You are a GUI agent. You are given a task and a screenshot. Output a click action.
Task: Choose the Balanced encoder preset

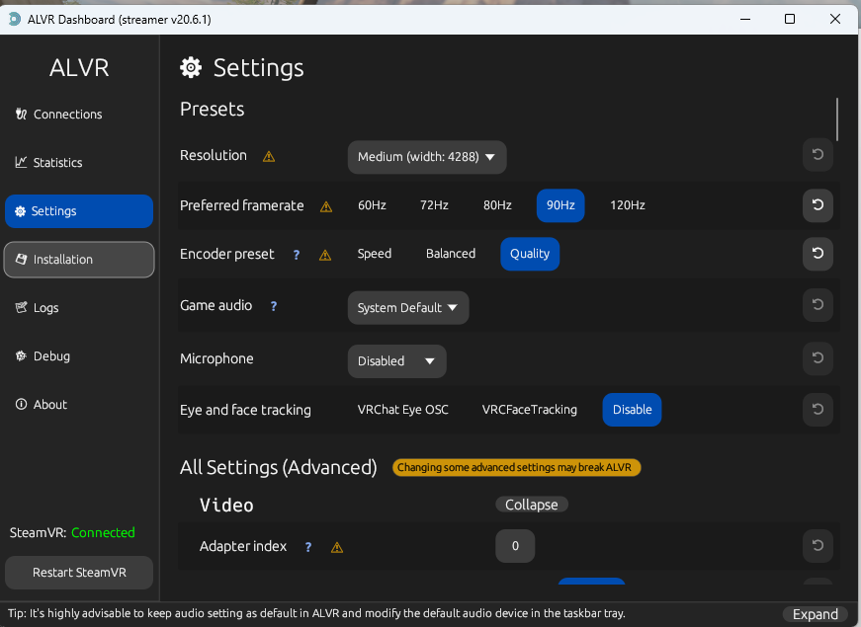coord(451,254)
